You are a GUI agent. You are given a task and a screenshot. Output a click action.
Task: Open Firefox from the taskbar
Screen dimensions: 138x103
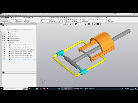(x=44, y=89)
